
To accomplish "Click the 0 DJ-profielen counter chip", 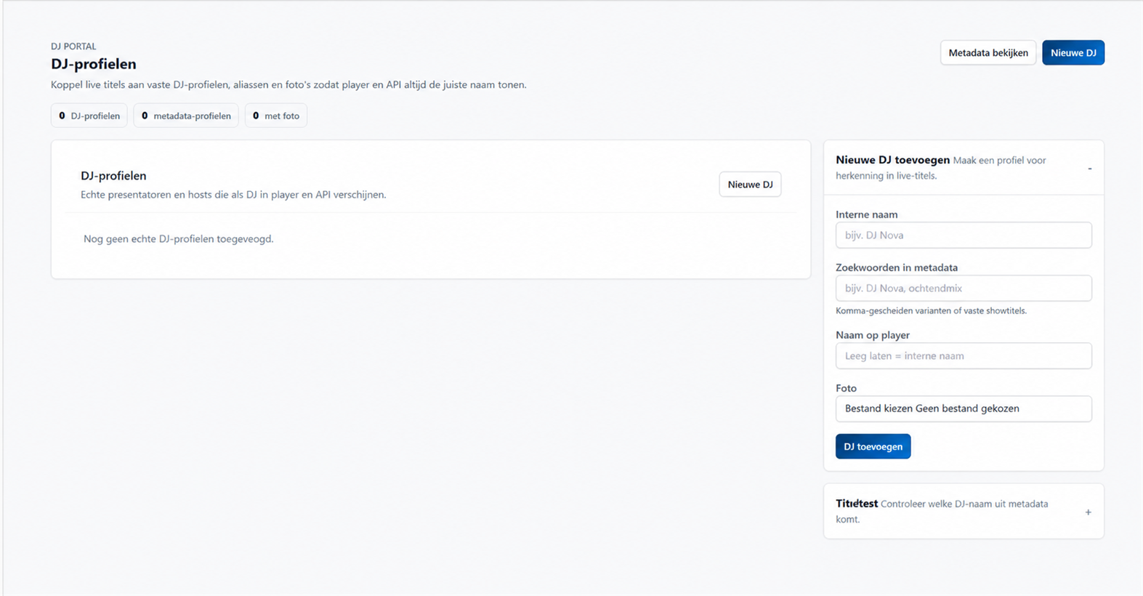I will 89,116.
